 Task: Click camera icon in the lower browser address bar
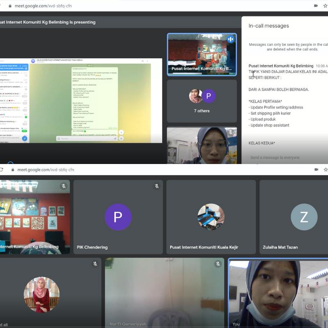pos(316,170)
